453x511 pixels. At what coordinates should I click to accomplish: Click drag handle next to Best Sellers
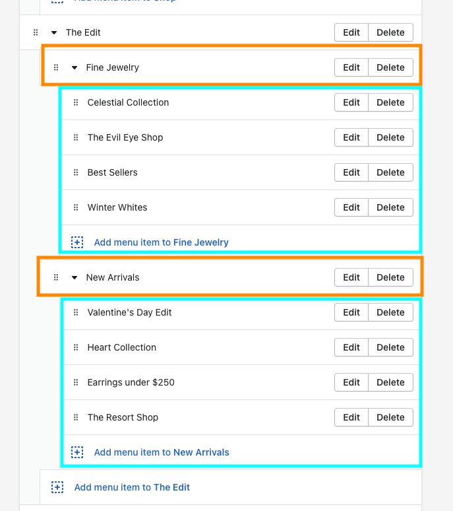(76, 172)
